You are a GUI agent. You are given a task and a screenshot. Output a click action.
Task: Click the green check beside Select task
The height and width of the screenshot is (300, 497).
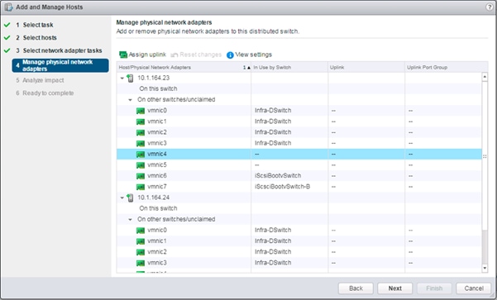coord(7,25)
